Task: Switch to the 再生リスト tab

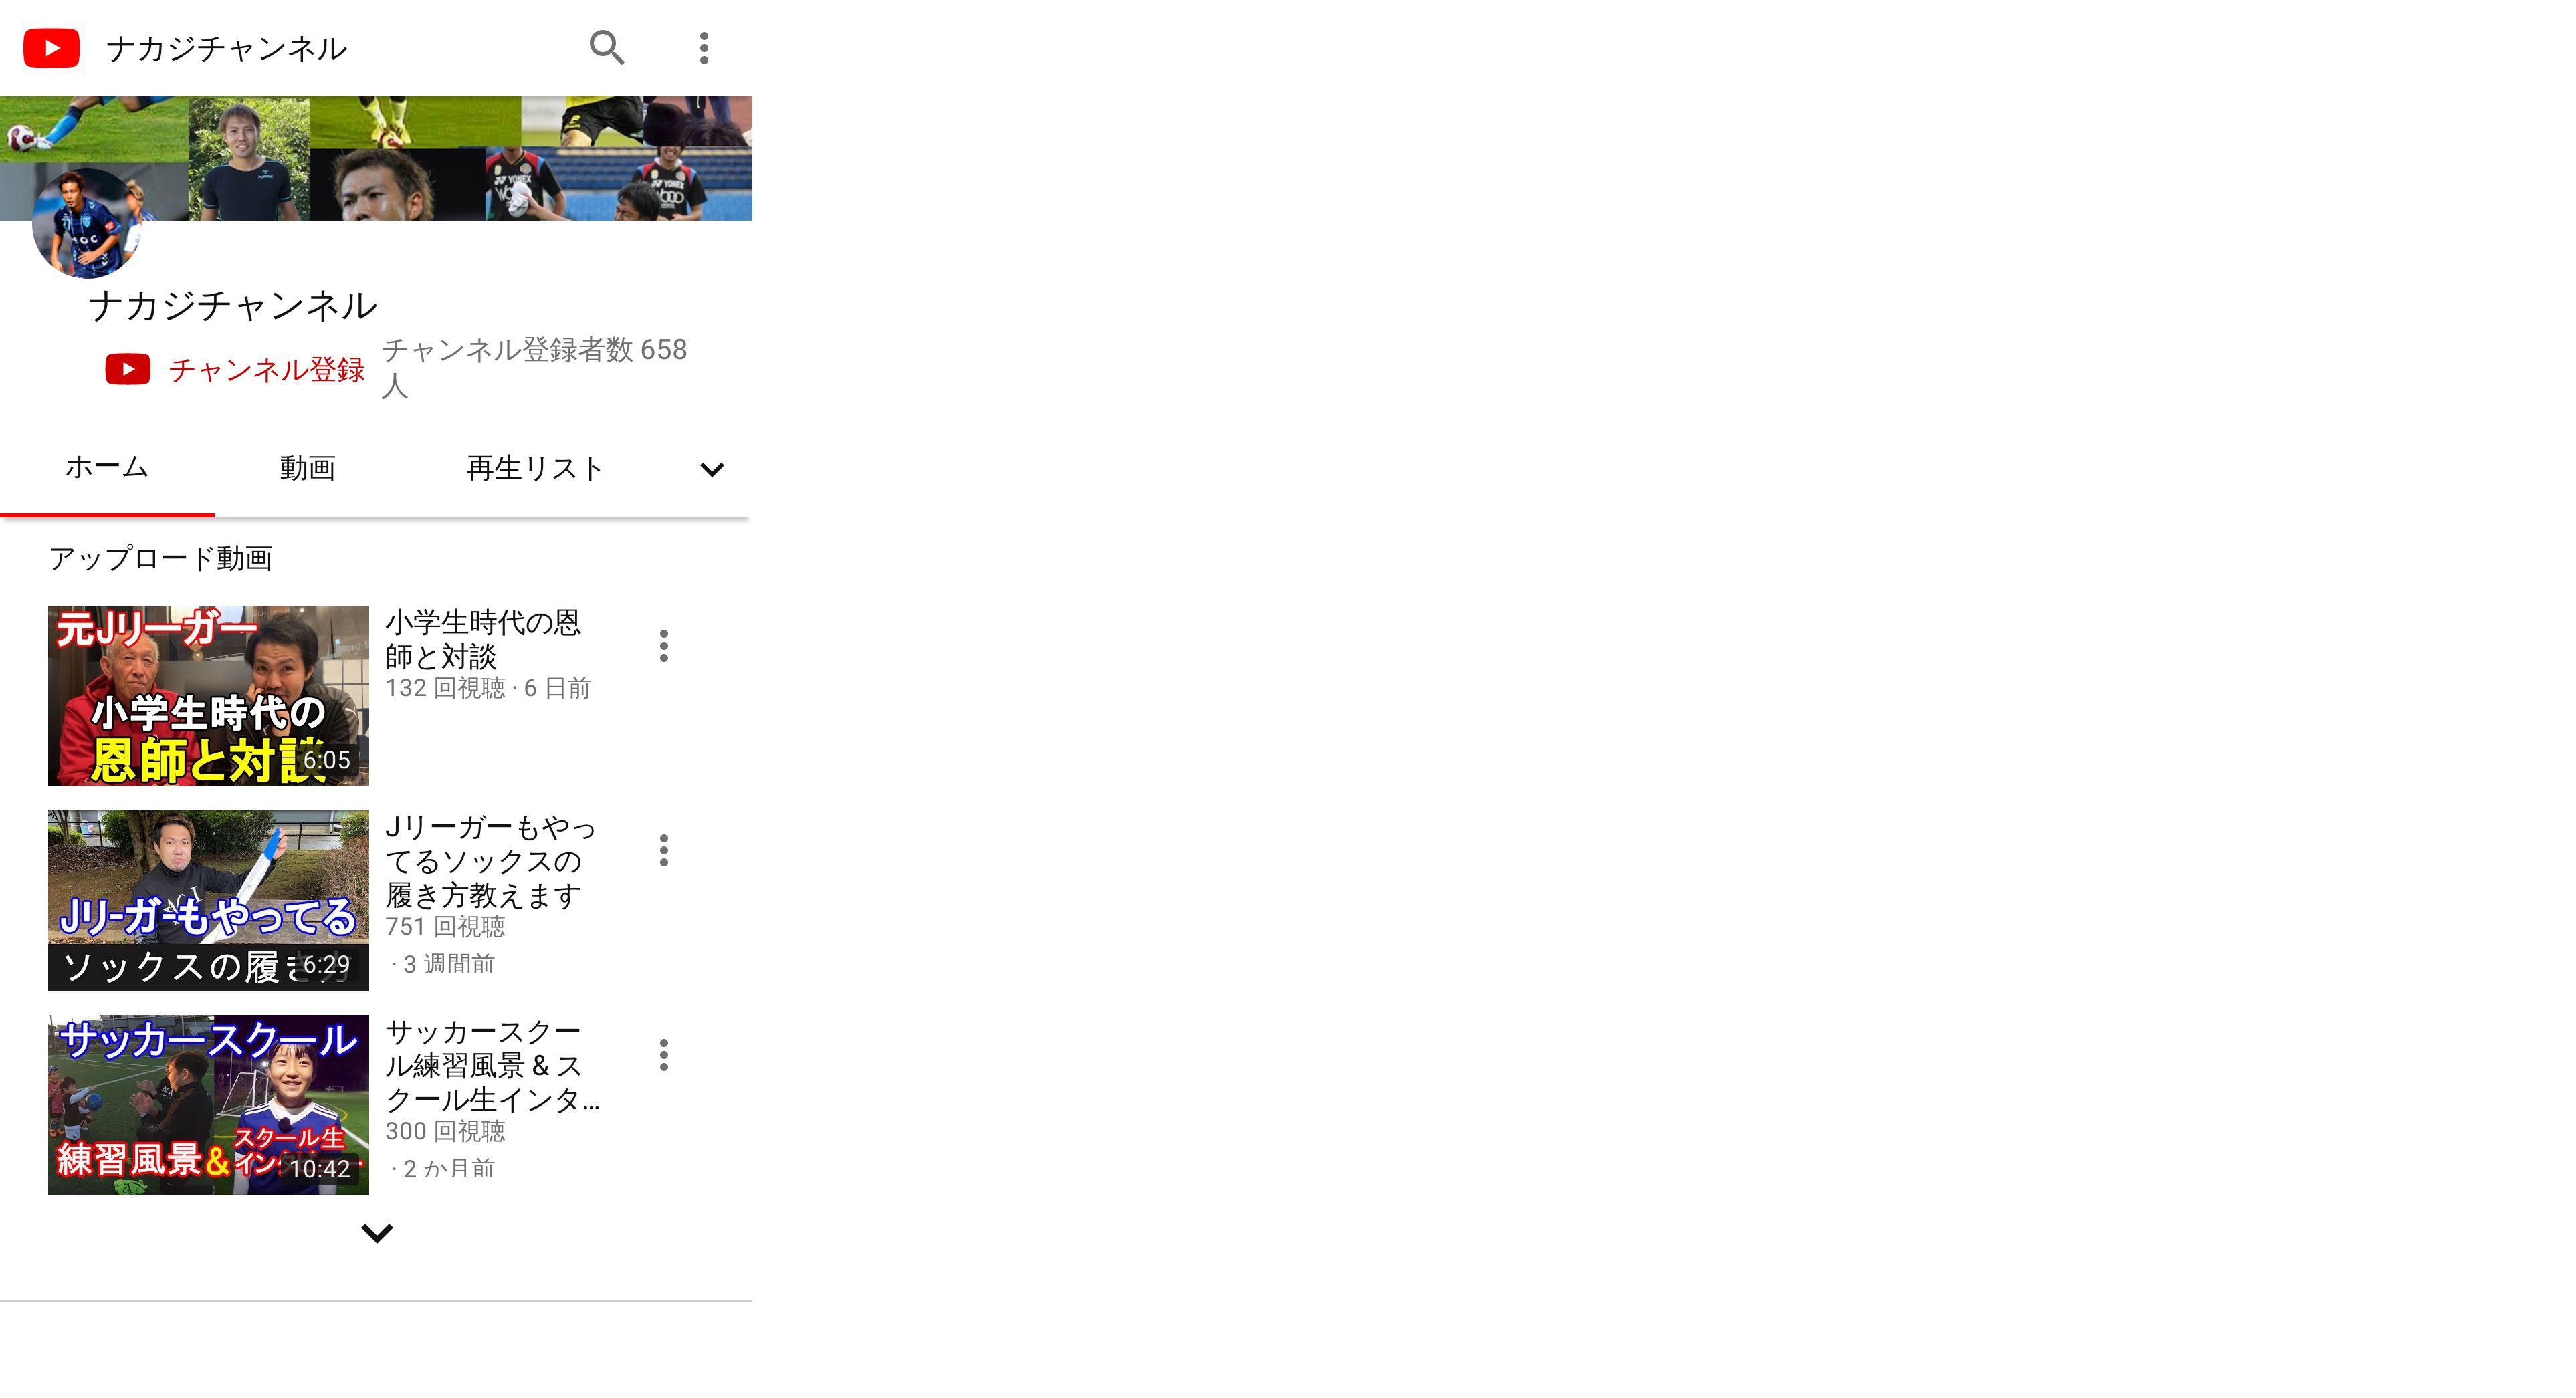Action: coord(535,467)
